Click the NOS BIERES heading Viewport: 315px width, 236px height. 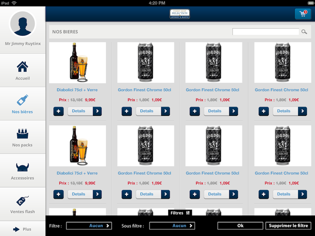tap(65, 32)
